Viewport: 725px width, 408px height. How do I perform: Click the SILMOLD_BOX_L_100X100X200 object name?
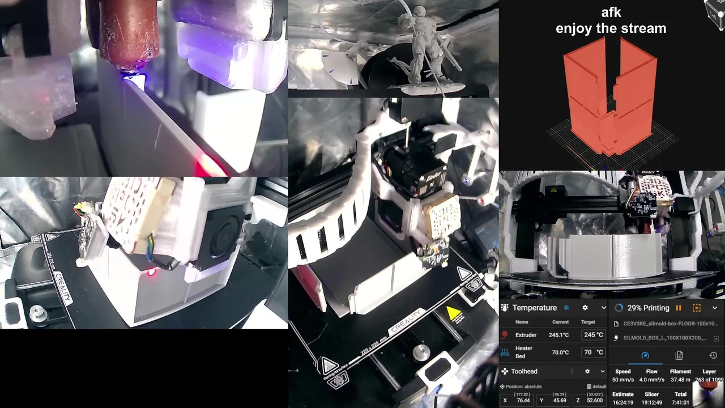pyautogui.click(x=665, y=338)
